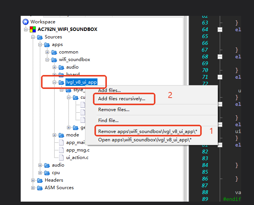Click the app_msg.c file icon
This screenshot has width=254, height=205.
coord(61,150)
